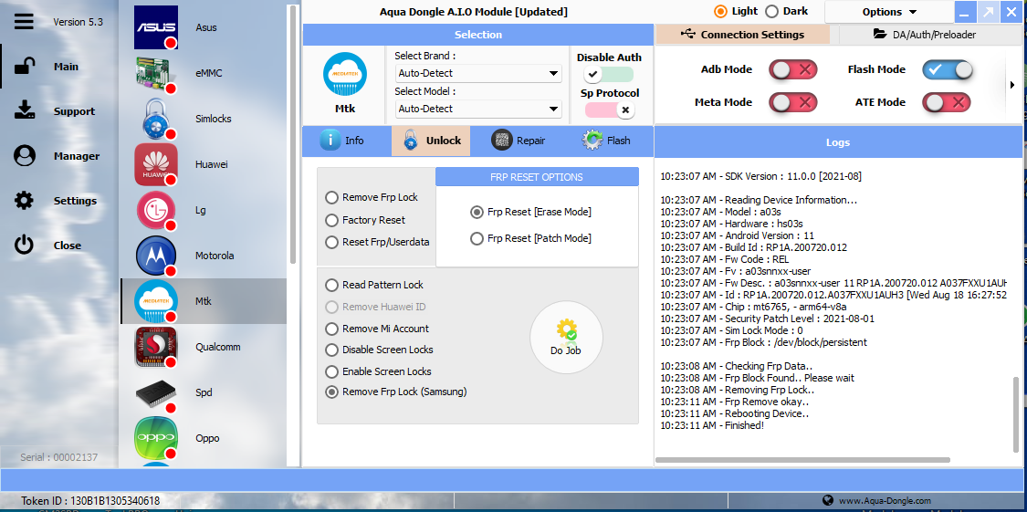
Task: Toggle the ATE Mode switch
Action: tap(947, 102)
